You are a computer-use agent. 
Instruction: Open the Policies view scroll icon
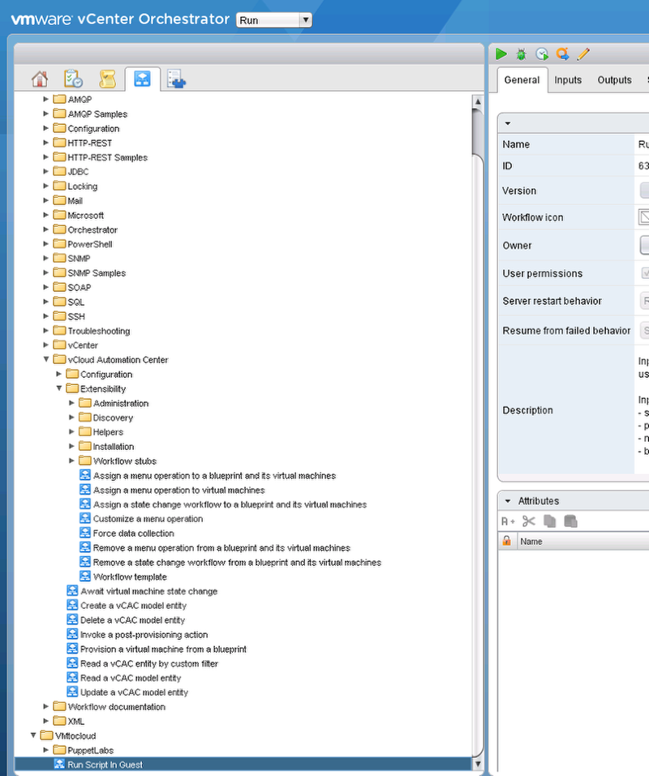[107, 79]
